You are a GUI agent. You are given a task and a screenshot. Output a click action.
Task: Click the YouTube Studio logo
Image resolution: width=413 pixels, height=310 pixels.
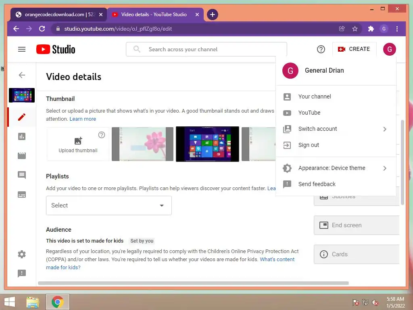(x=56, y=49)
